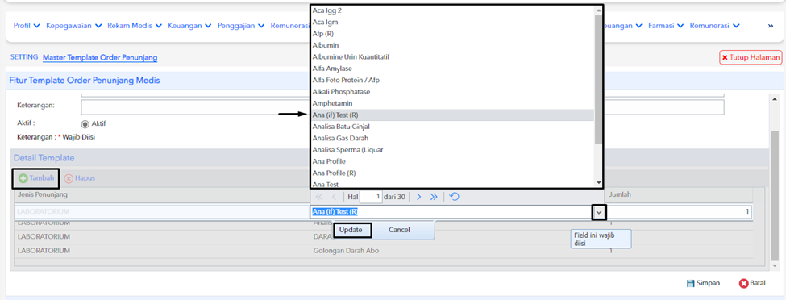This screenshot has height=300, width=786.
Task: Click the LABORATORIUM field in edited row
Action: (162, 212)
